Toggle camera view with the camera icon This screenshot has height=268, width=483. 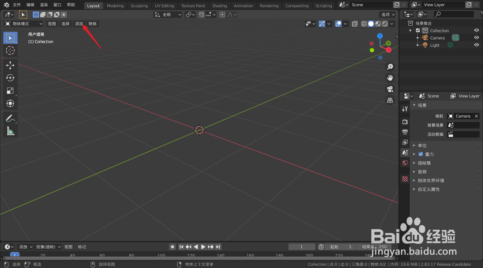pyautogui.click(x=390, y=89)
